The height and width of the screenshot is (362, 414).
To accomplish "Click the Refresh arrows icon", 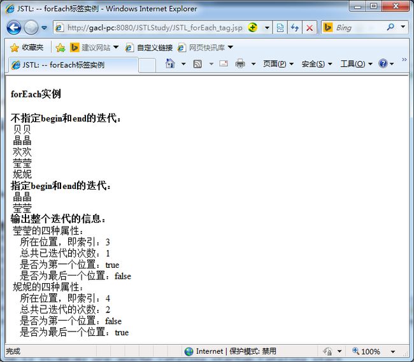I will click(295, 28).
